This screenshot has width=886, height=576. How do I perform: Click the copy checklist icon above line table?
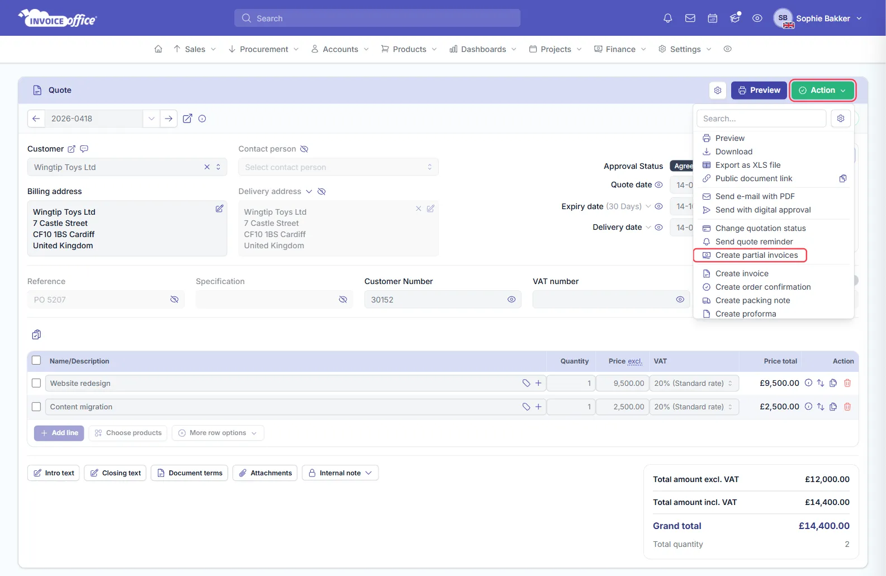click(x=36, y=334)
